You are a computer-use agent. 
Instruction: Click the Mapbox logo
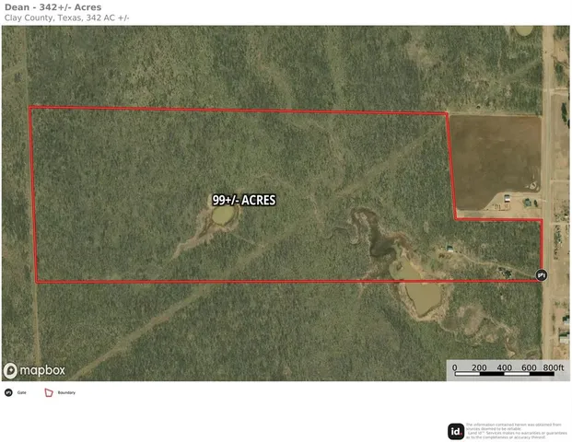point(34,370)
